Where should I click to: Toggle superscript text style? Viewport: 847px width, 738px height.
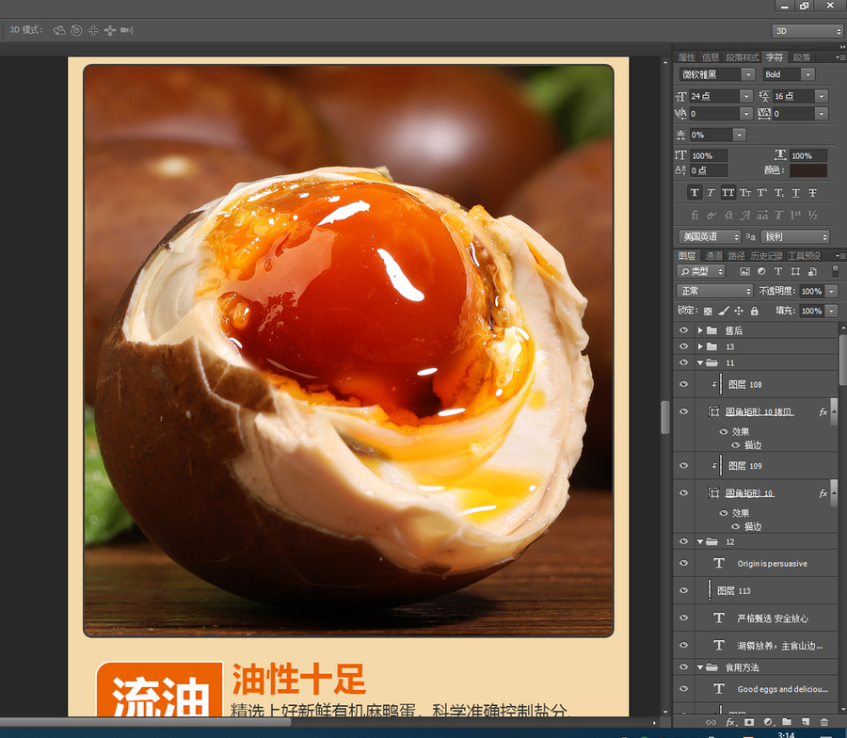tap(761, 192)
